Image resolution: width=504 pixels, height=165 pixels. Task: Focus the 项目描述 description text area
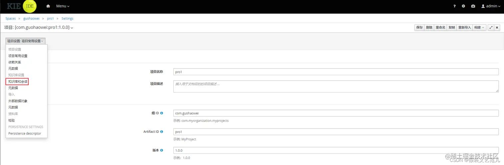(x=336, y=86)
